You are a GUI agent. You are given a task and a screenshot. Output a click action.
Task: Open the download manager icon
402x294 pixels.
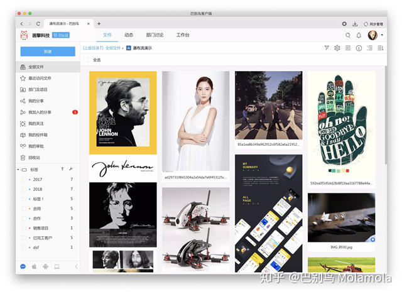[x=355, y=23]
